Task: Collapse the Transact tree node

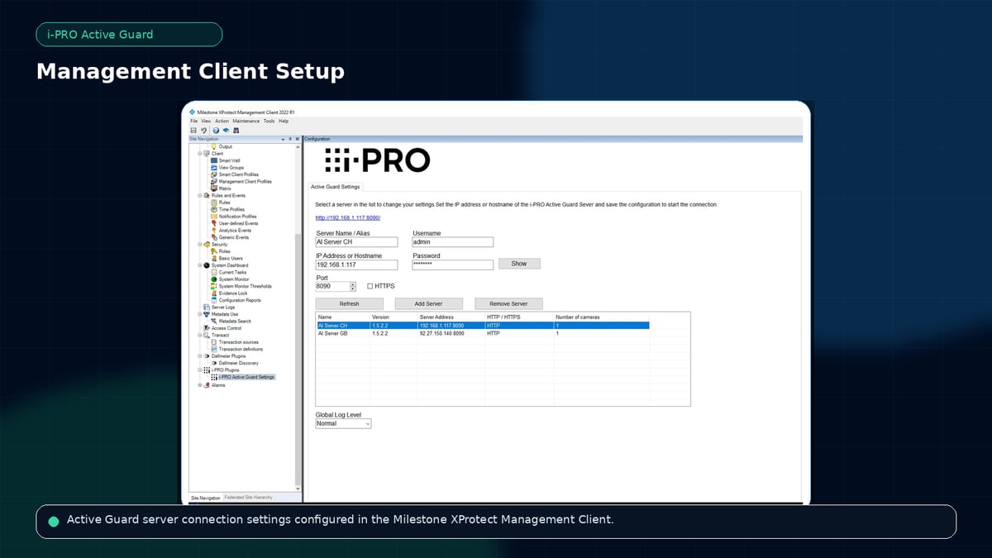Action: (200, 335)
